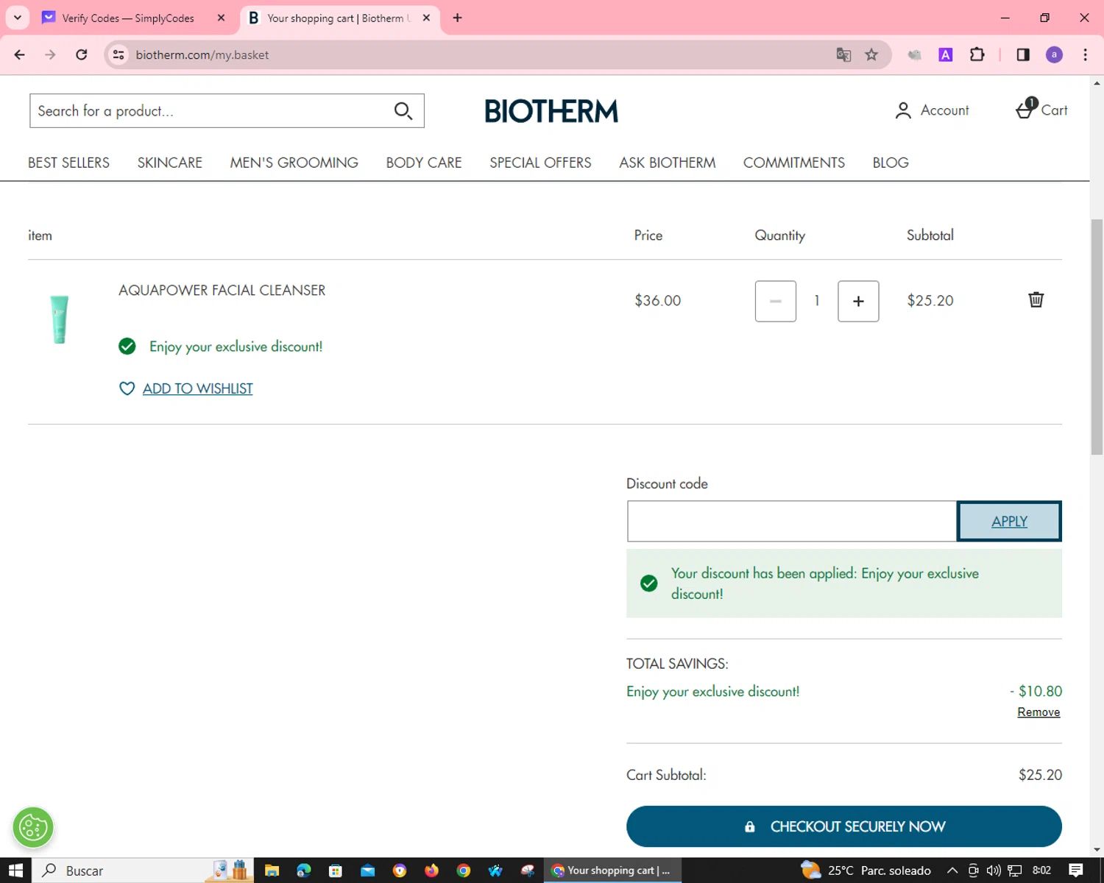The height and width of the screenshot is (883, 1104).
Task: Increase quantity with plus button
Action: point(858,301)
